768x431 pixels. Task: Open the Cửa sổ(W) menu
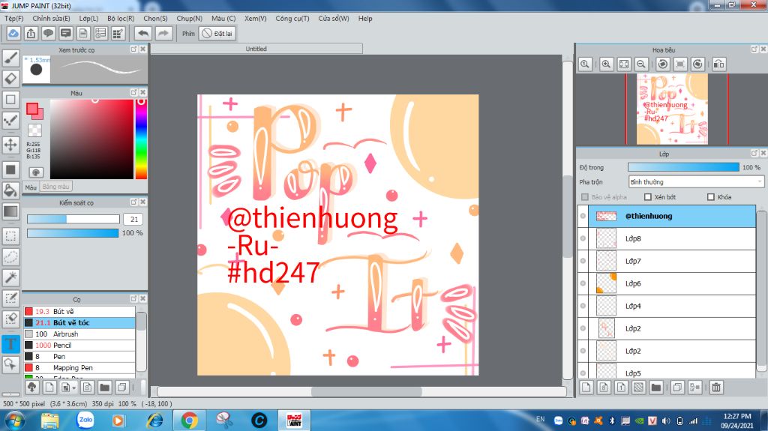point(334,18)
